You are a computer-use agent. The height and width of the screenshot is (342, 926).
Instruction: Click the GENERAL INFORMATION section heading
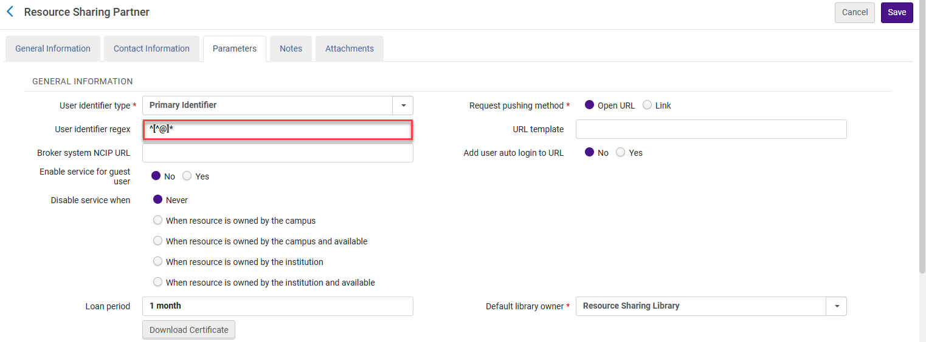pyautogui.click(x=83, y=81)
